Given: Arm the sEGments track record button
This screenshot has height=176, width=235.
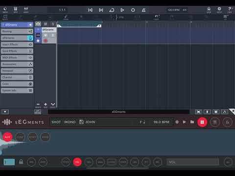Looking at the screenshot, I should tap(46, 41).
